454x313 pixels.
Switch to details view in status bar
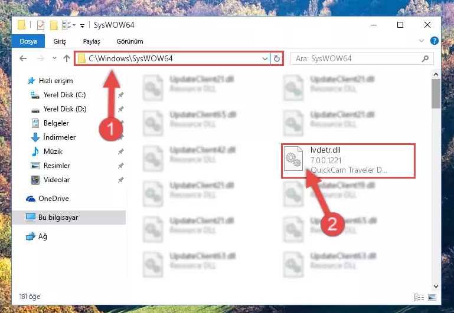coord(419,297)
